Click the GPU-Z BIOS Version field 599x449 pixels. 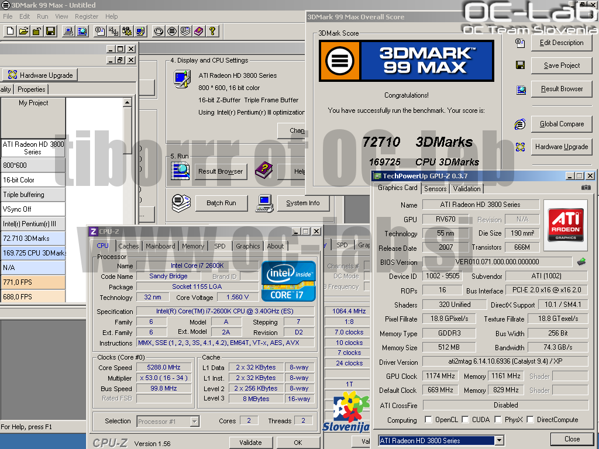(x=497, y=262)
